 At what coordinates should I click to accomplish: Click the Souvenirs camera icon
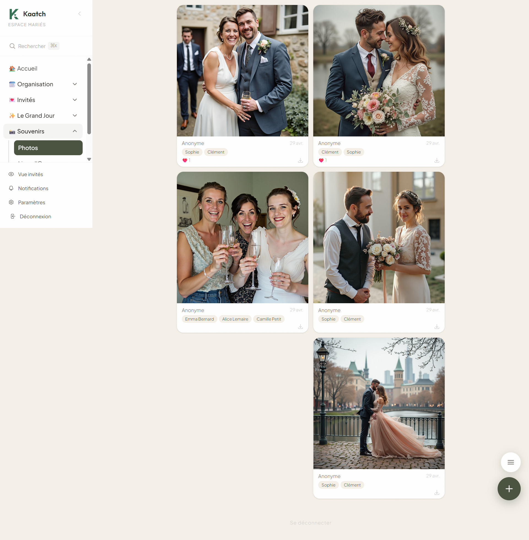click(x=12, y=131)
